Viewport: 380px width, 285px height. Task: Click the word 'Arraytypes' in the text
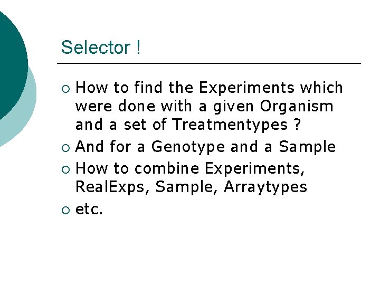point(265,187)
